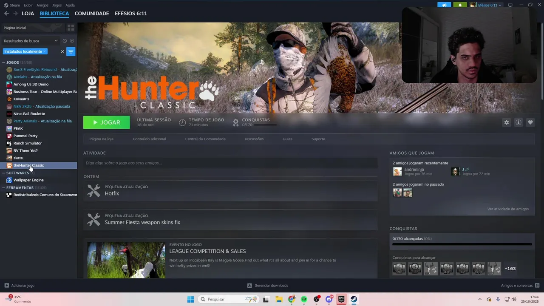
Task: Toggle recent activity clock filter
Action: tap(65, 41)
